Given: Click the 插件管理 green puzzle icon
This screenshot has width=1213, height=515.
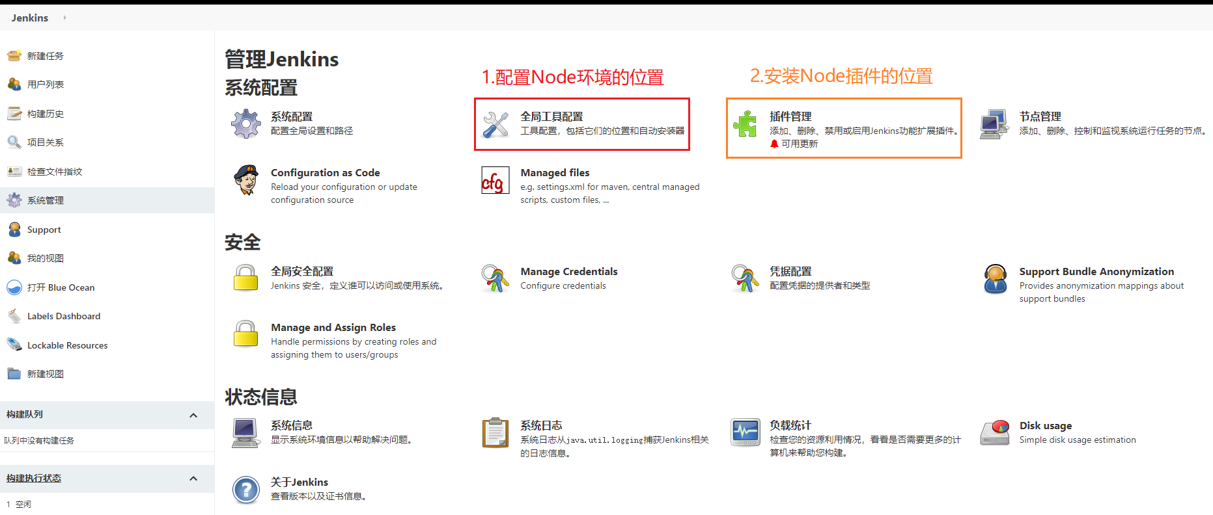Looking at the screenshot, I should pos(745,124).
